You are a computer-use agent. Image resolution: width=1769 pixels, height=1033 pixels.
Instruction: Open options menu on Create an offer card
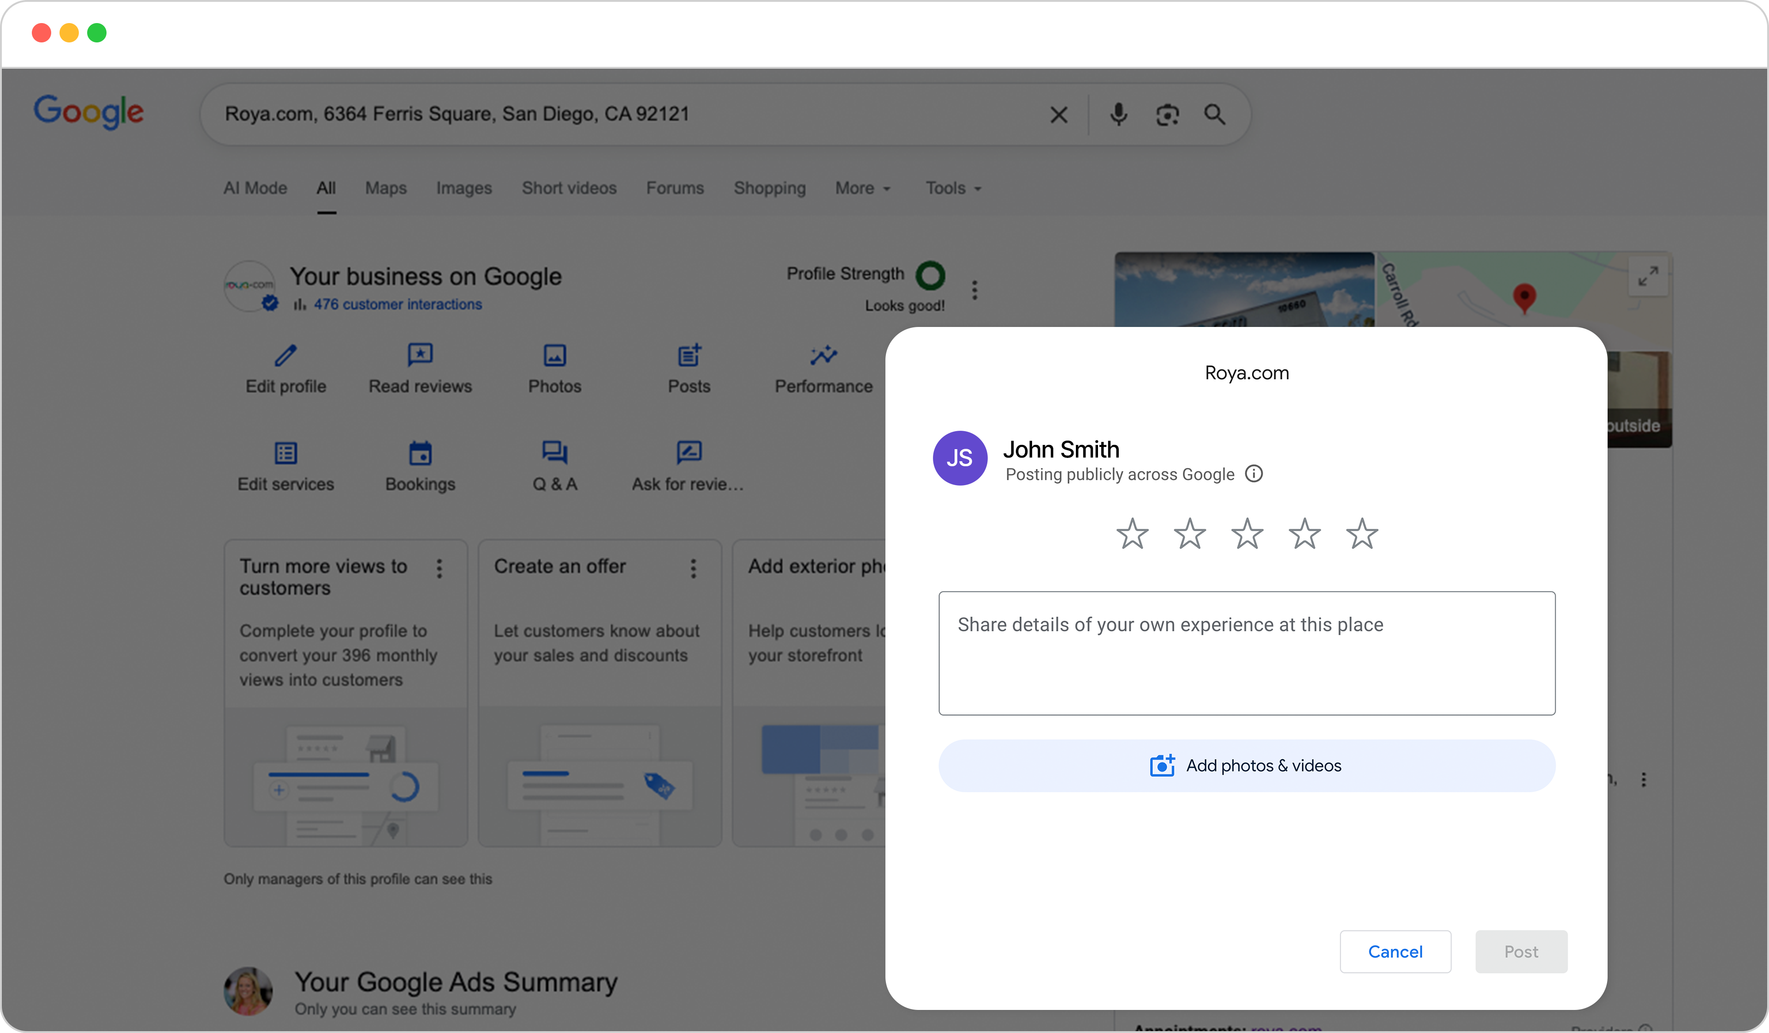coord(694,569)
